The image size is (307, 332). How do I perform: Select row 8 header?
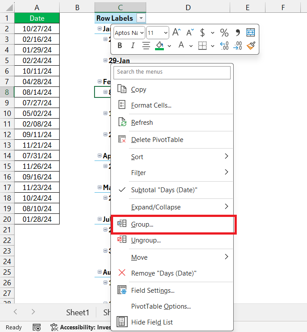tap(7, 92)
